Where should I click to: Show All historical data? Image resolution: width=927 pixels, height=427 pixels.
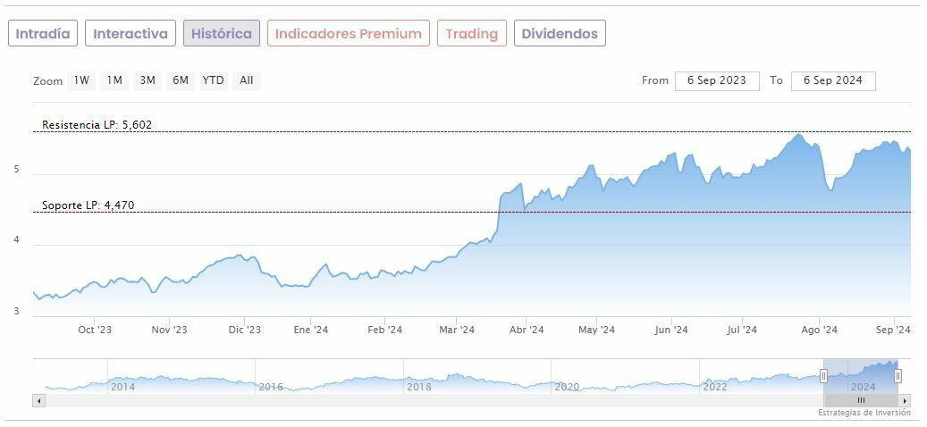point(247,80)
